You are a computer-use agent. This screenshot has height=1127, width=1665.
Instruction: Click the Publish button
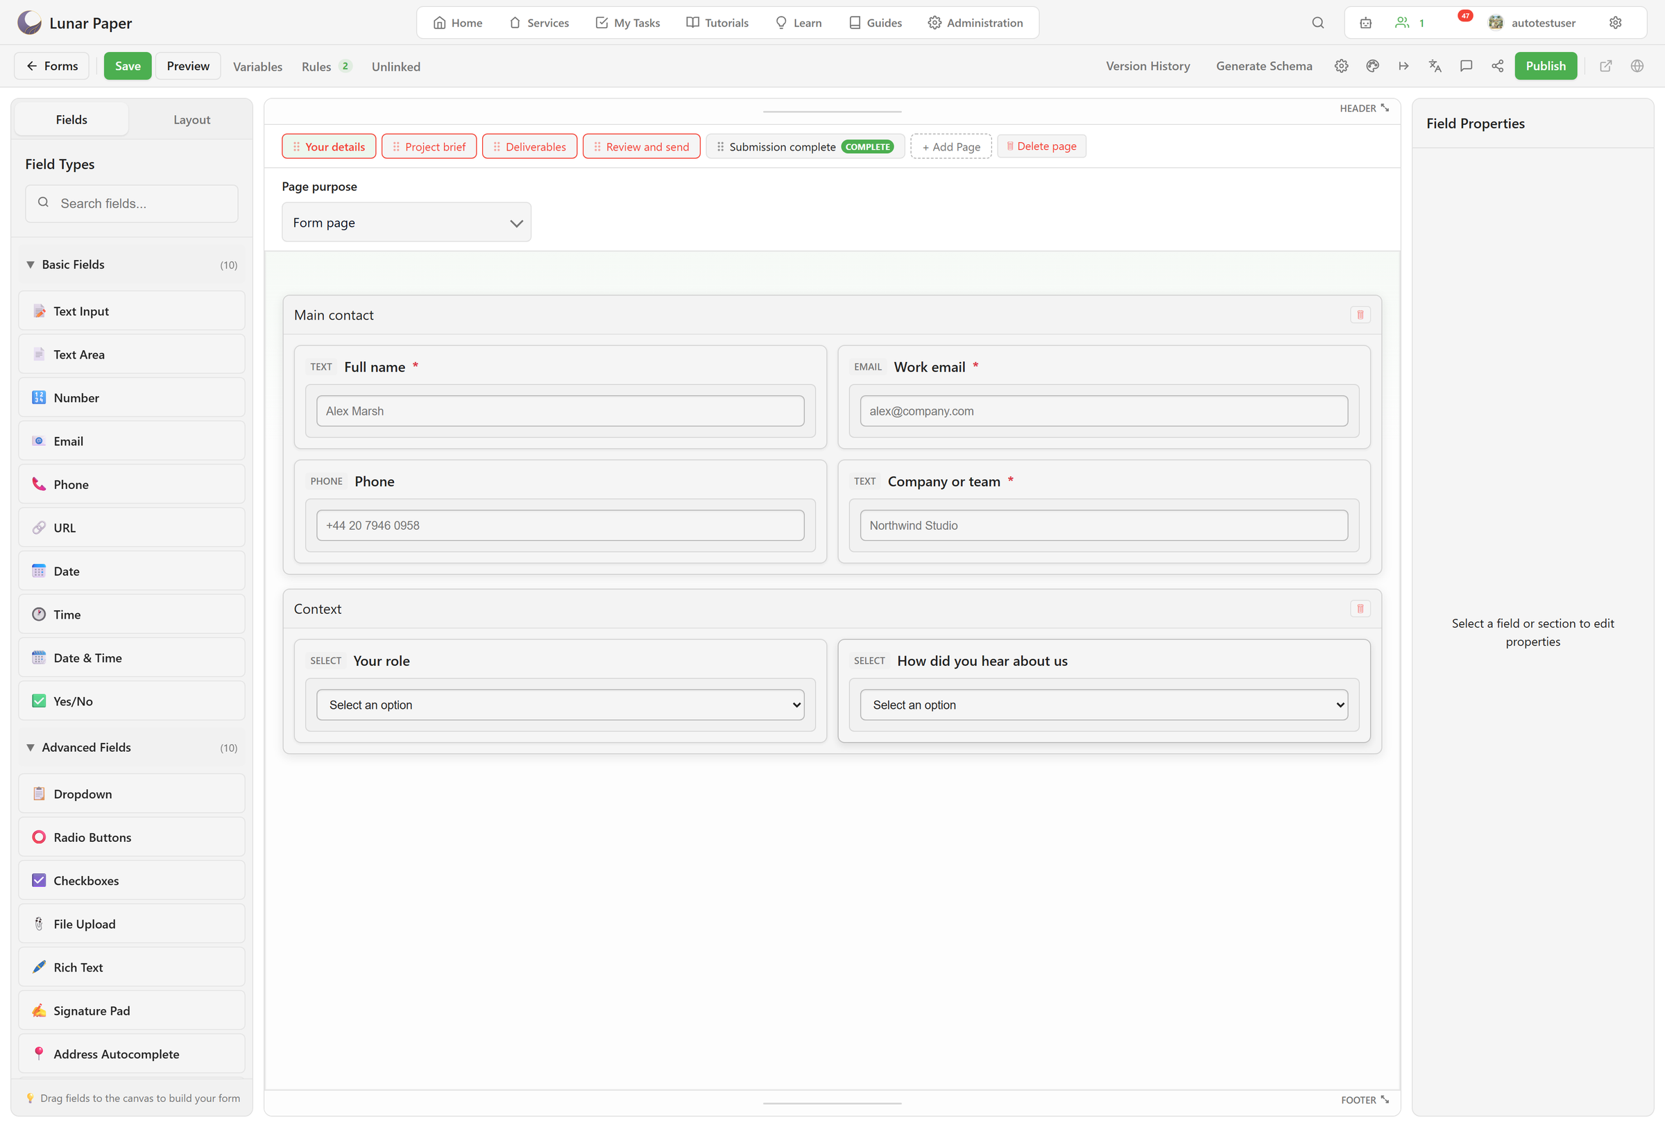1546,66
